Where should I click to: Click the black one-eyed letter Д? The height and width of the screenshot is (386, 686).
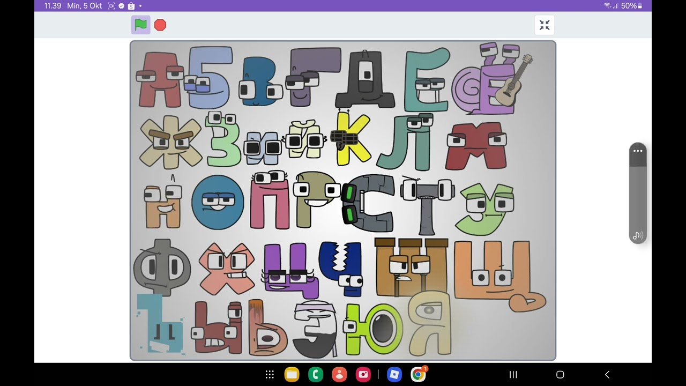[x=366, y=80]
